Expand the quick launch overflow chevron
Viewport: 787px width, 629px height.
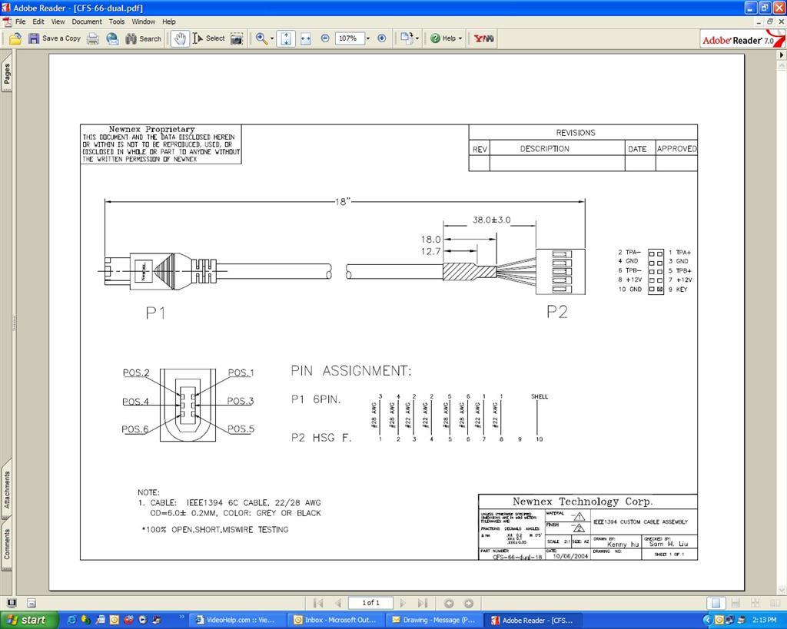pos(181,617)
